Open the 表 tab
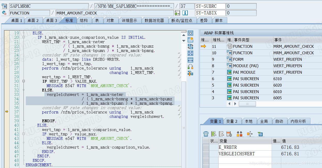Viewport: 322px width, 168px height. click(x=97, y=20)
